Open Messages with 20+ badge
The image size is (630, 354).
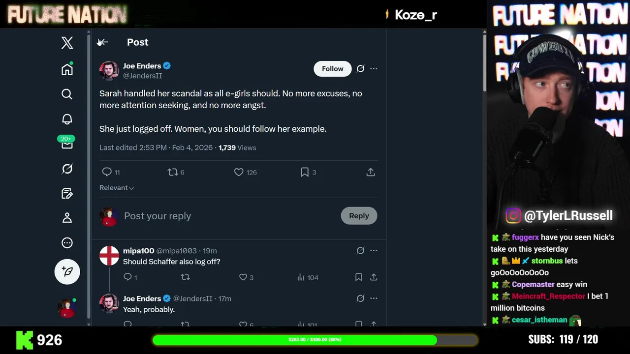pyautogui.click(x=67, y=144)
